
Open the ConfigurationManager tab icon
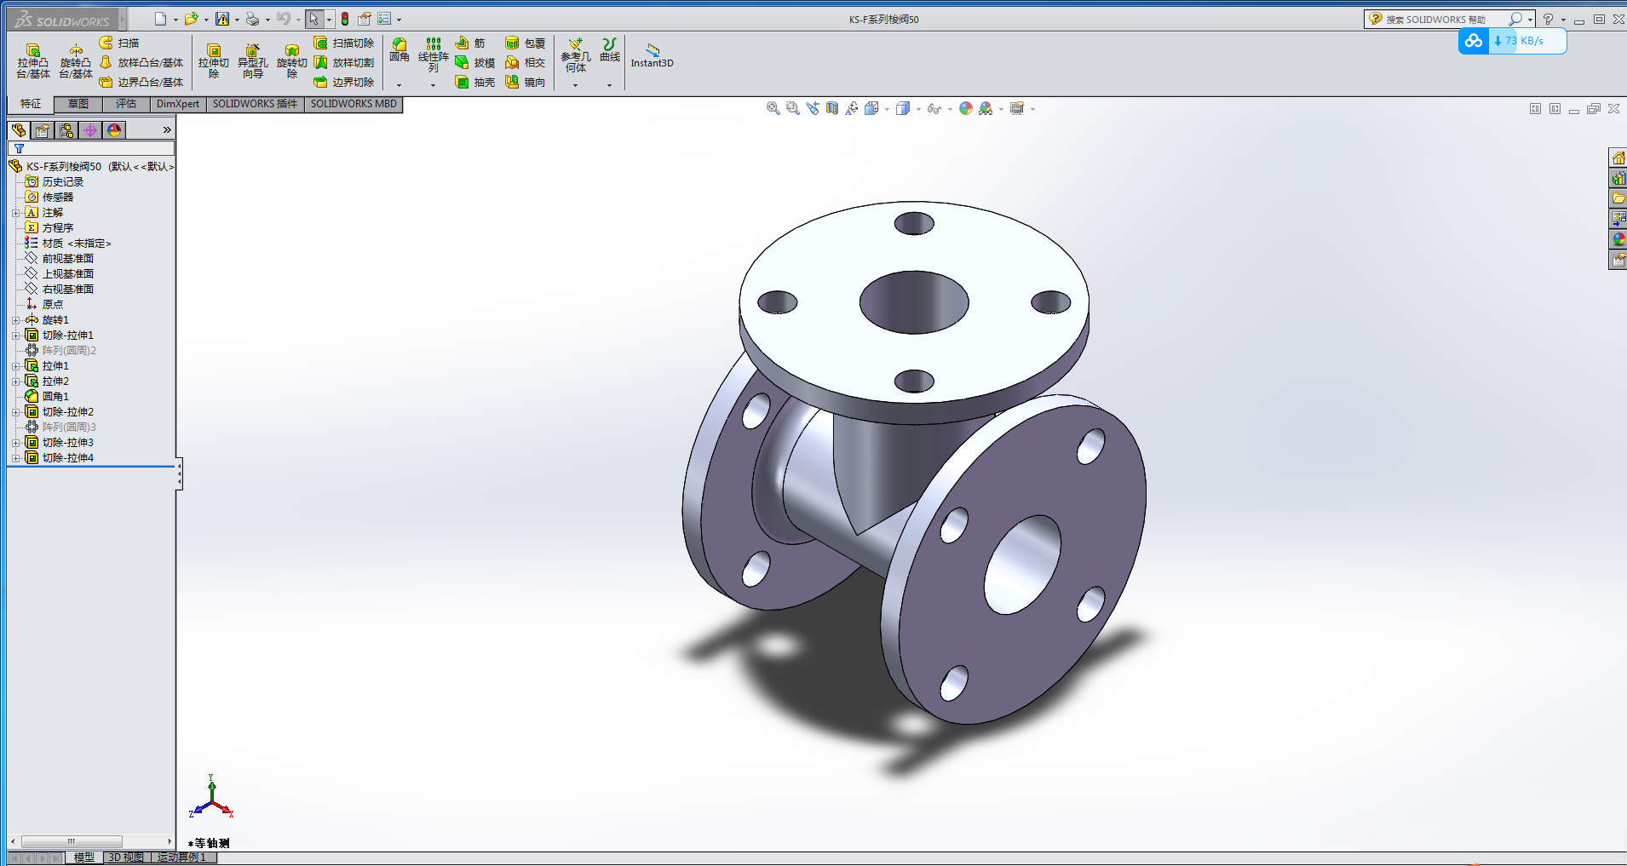[x=66, y=130]
